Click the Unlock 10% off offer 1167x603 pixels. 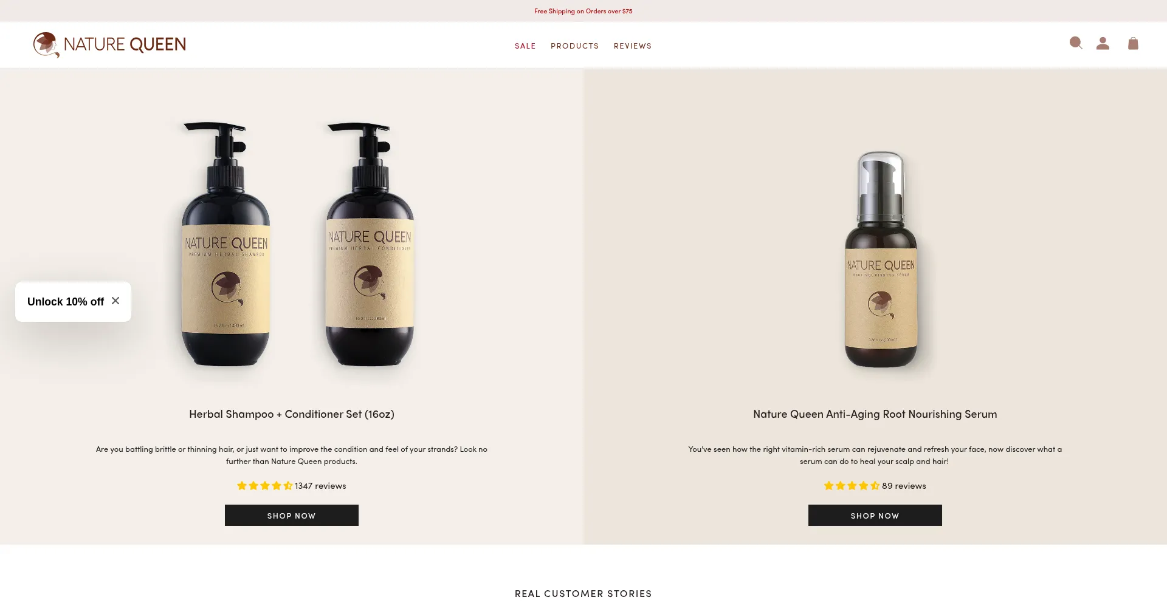pyautogui.click(x=66, y=302)
